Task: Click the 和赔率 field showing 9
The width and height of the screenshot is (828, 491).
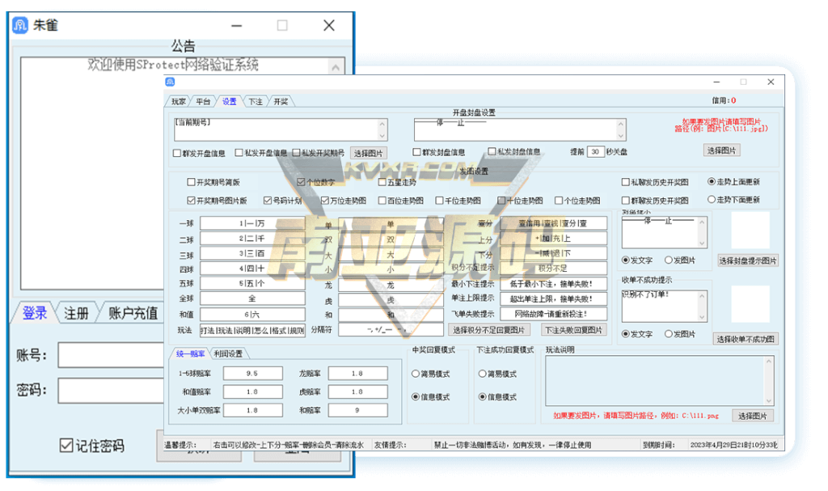Action: tap(357, 410)
